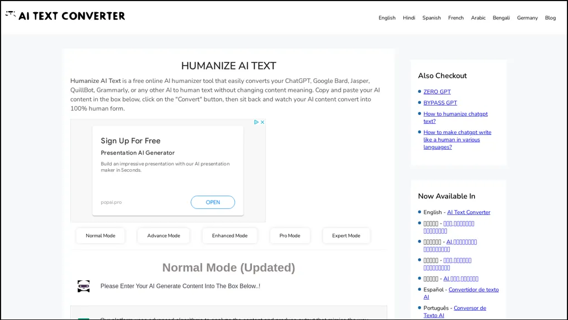Close the ad with the X icon
This screenshot has height=320, width=568.
tap(262, 122)
